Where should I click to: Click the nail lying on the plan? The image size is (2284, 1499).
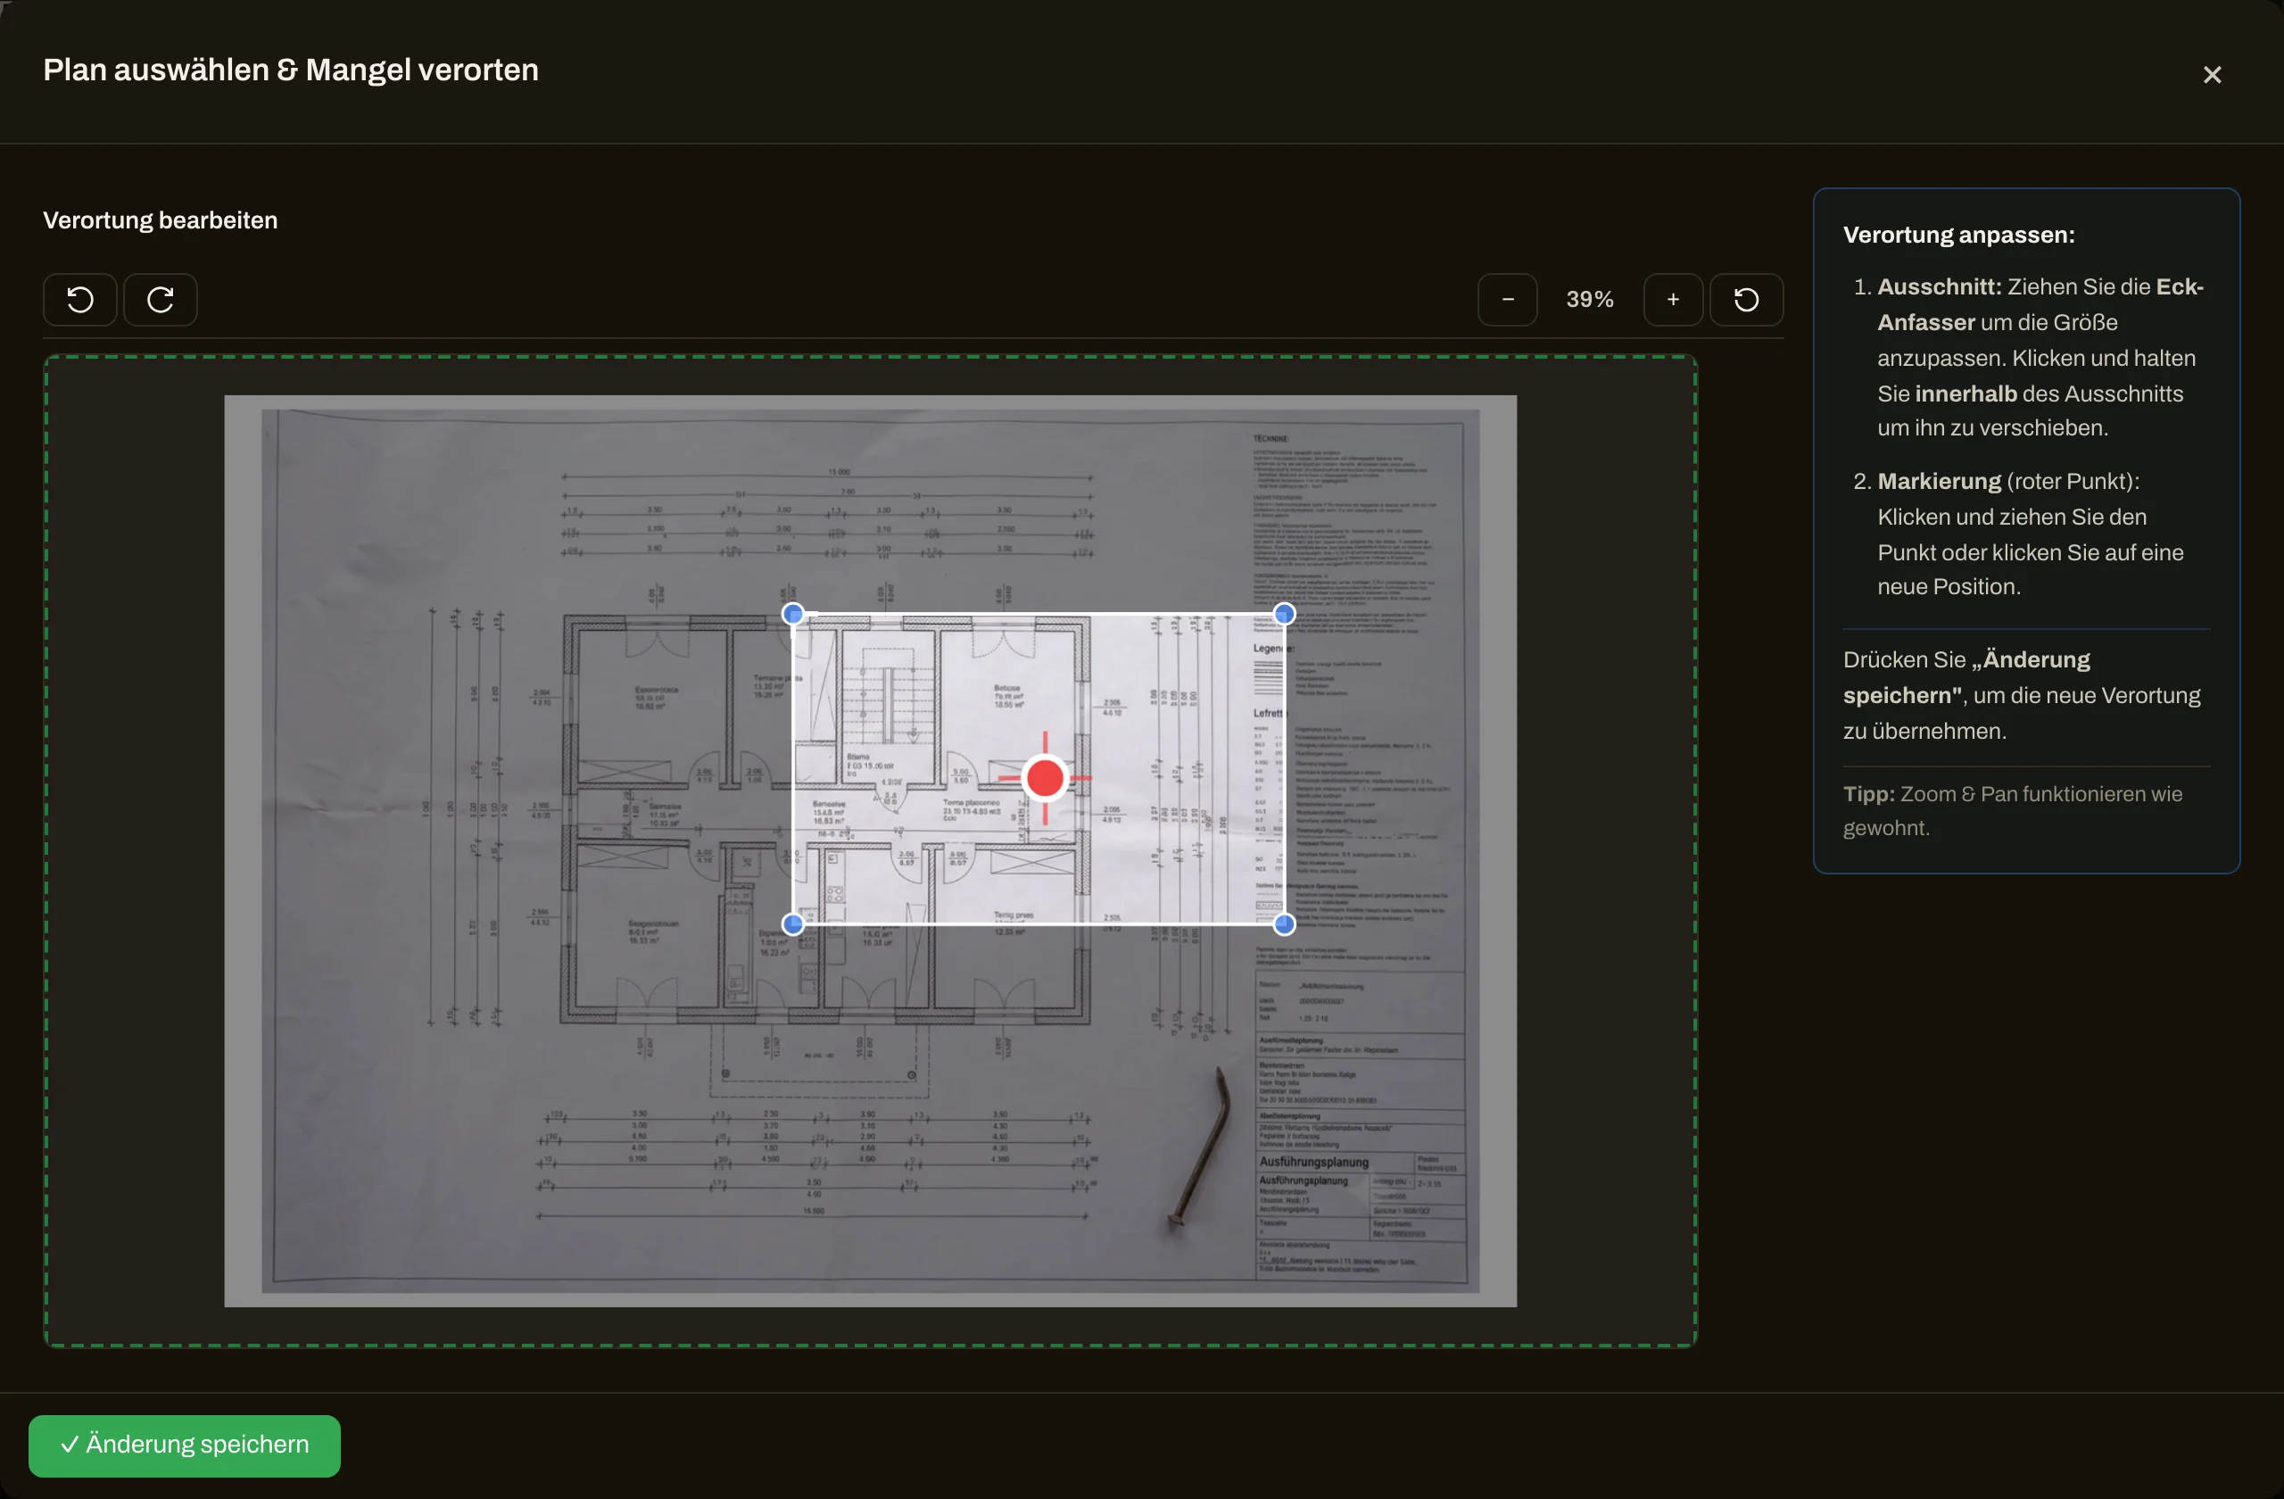(x=1198, y=1146)
